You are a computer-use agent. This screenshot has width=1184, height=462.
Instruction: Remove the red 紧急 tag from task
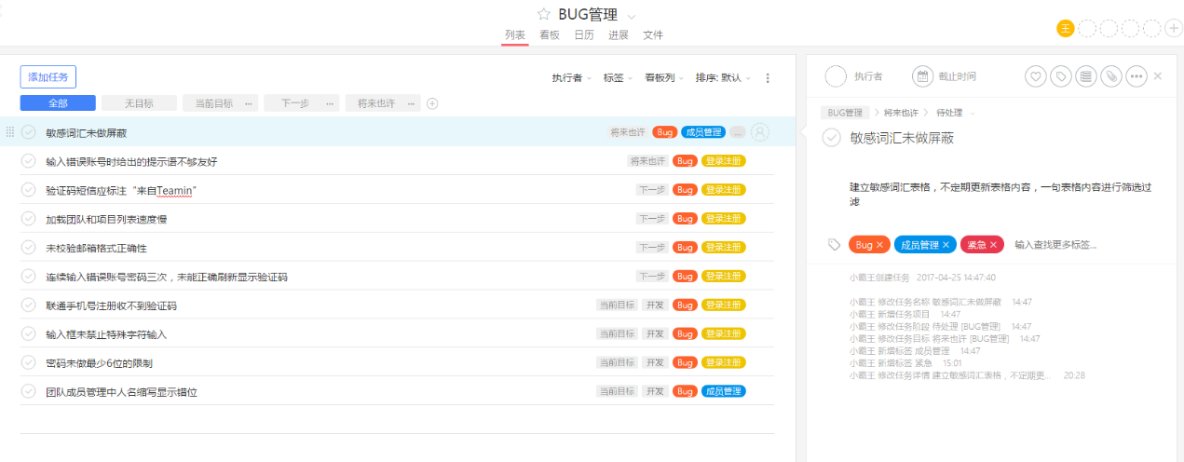pyautogui.click(x=994, y=245)
